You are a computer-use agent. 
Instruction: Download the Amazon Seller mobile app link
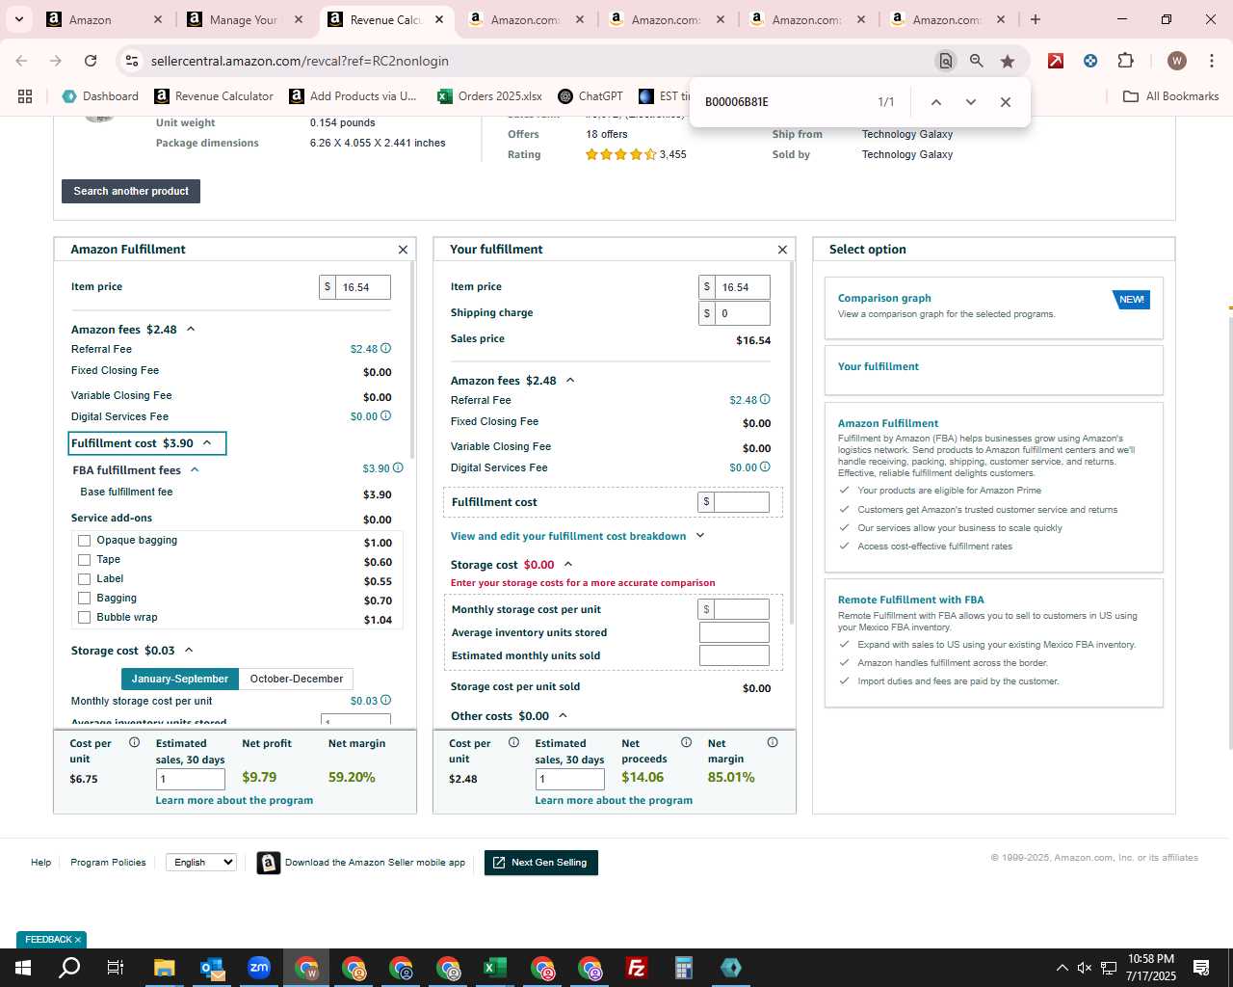pos(375,863)
